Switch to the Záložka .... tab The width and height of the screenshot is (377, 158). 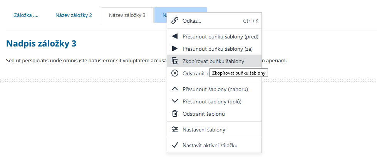tap(26, 16)
